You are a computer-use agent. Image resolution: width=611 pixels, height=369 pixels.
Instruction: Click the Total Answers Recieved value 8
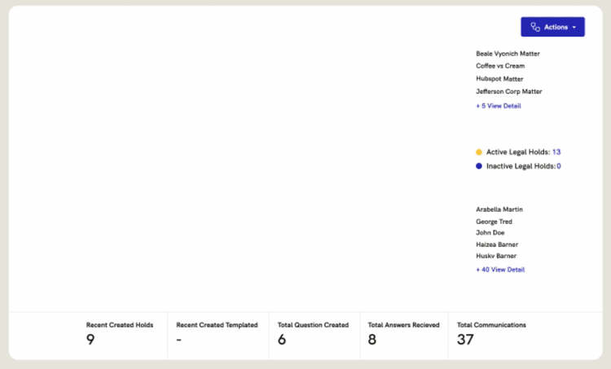click(372, 340)
